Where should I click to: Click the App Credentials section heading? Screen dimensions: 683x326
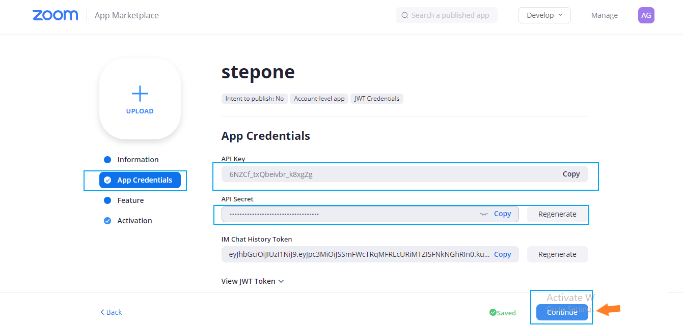266,136
